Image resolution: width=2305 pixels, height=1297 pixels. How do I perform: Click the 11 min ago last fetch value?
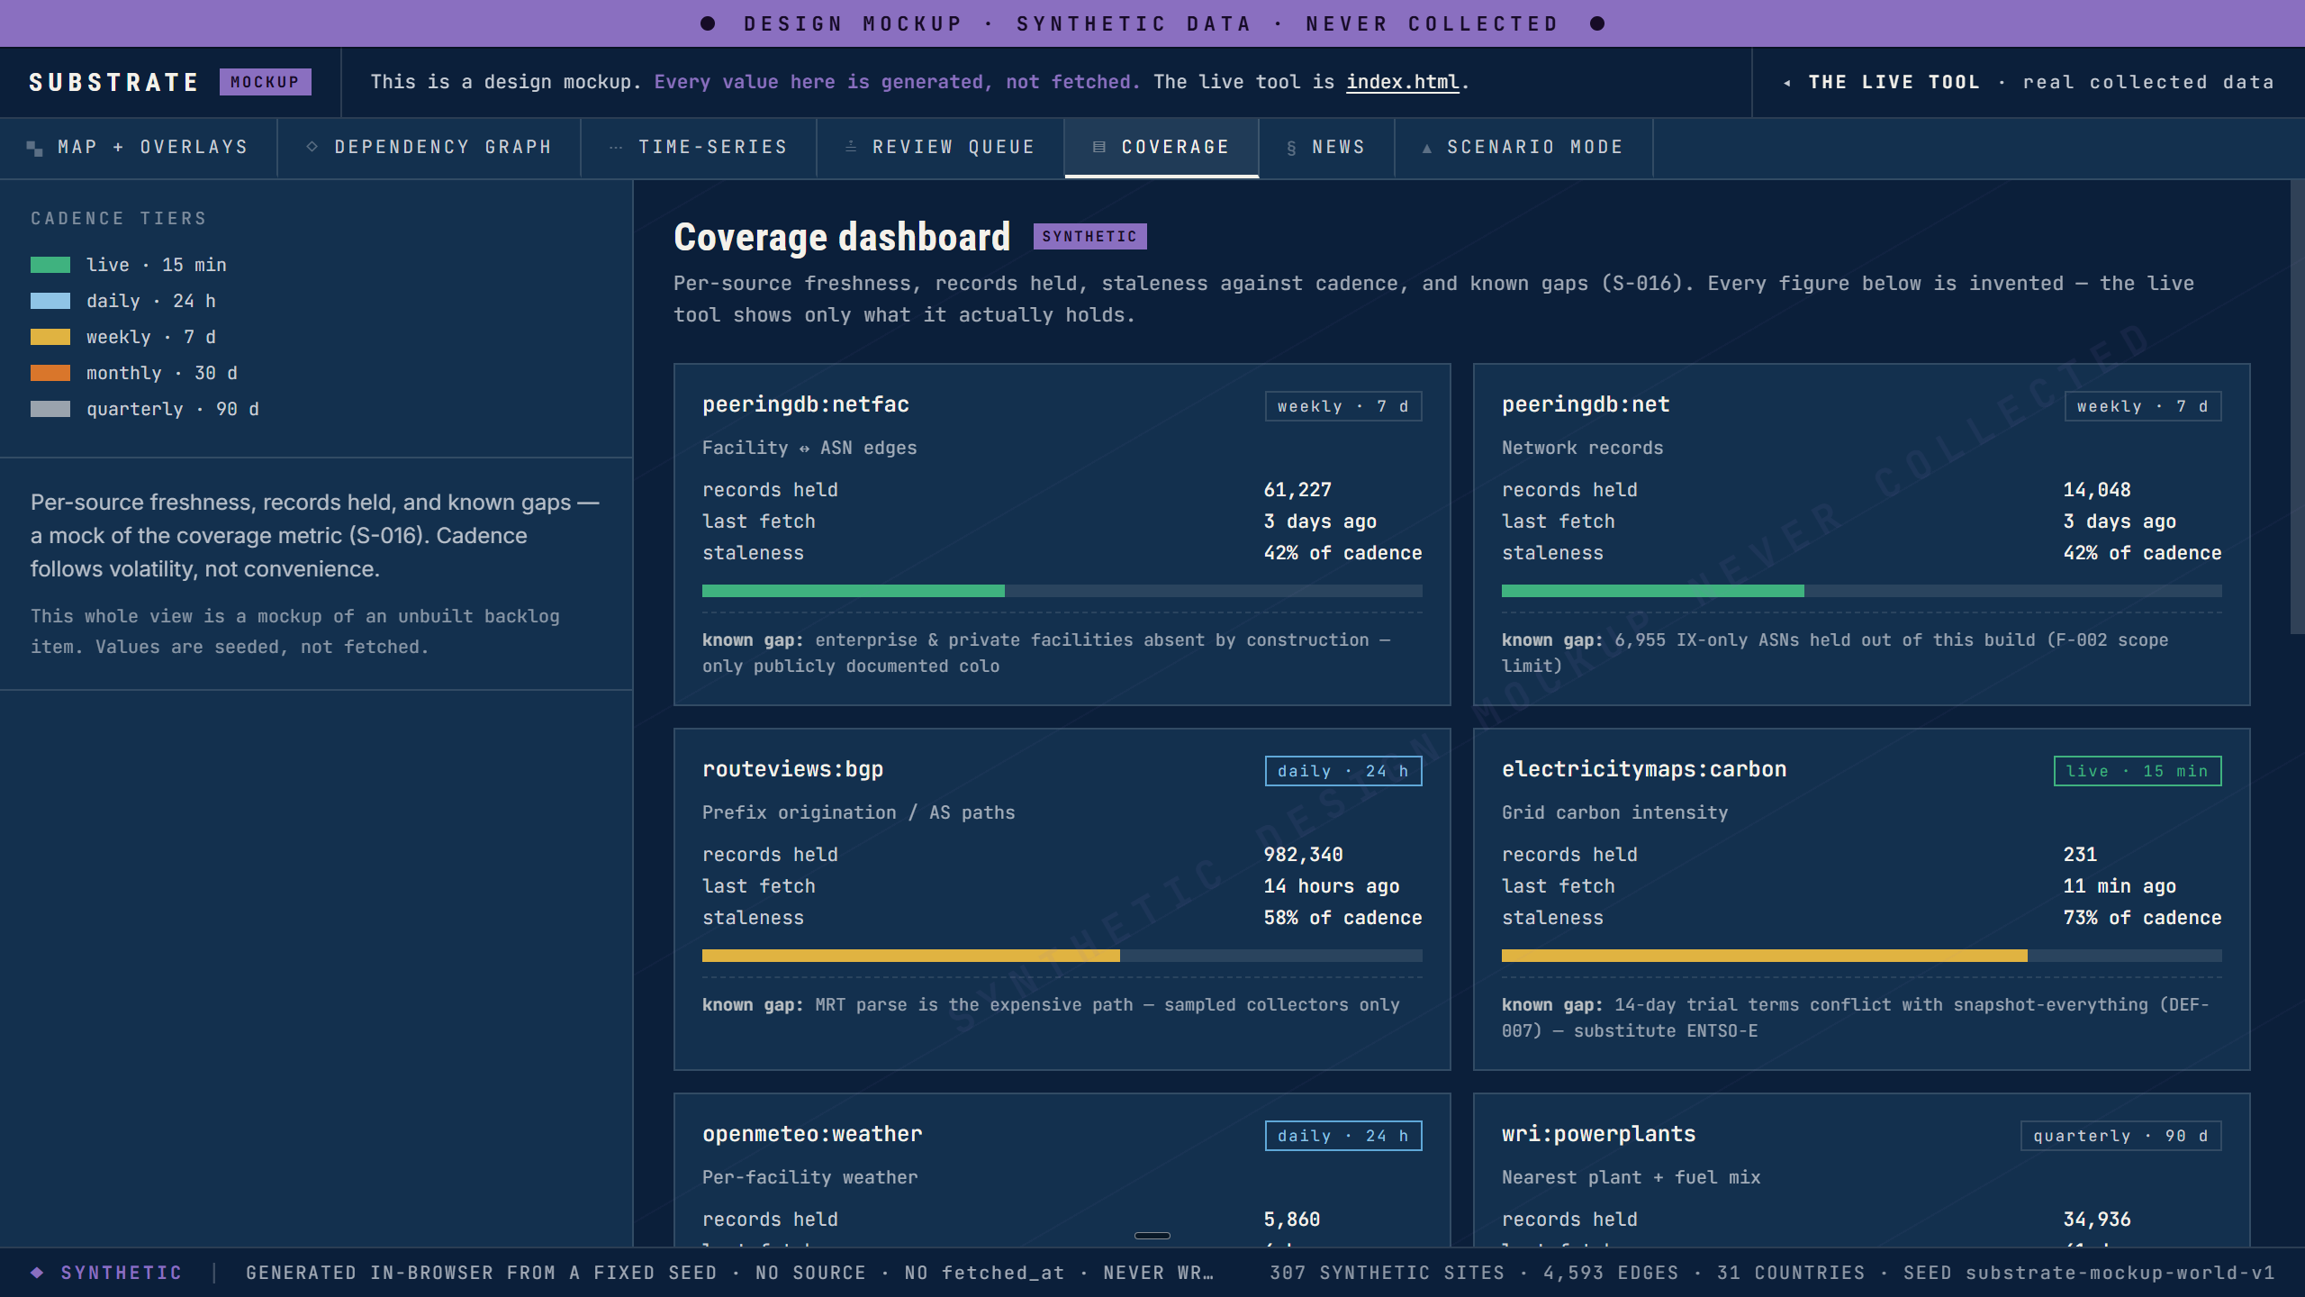pyautogui.click(x=2120, y=886)
